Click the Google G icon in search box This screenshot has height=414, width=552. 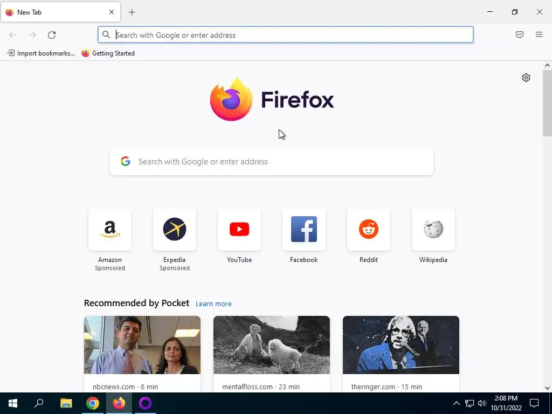click(126, 161)
